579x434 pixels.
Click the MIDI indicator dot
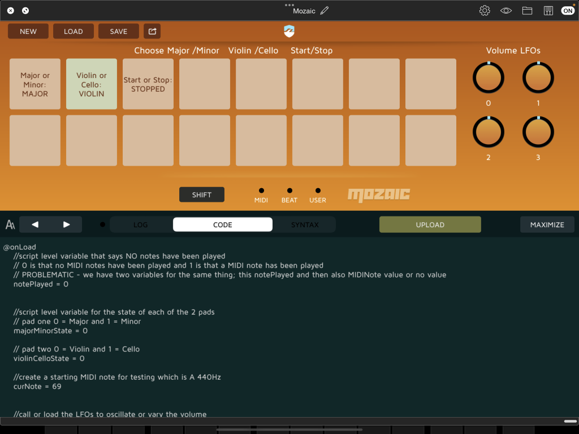(261, 190)
